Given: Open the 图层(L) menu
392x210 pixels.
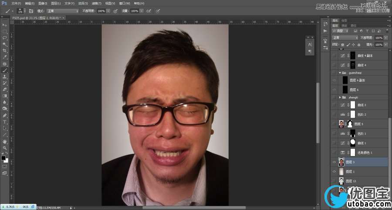Looking at the screenshot, I should click(56, 3).
